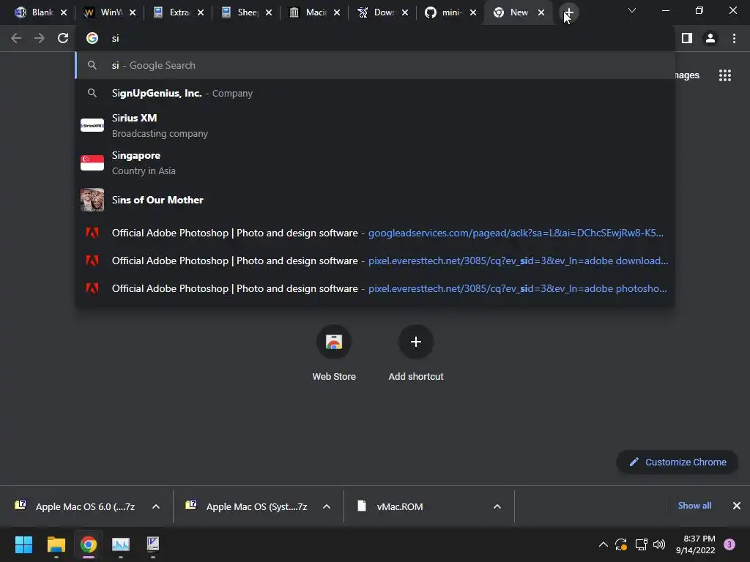Image resolution: width=750 pixels, height=562 pixels.
Task: Click the Sins of Our Mother thumbnail
Action: click(x=92, y=200)
